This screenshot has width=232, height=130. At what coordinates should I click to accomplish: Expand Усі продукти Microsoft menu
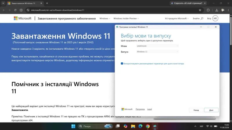click(177, 18)
